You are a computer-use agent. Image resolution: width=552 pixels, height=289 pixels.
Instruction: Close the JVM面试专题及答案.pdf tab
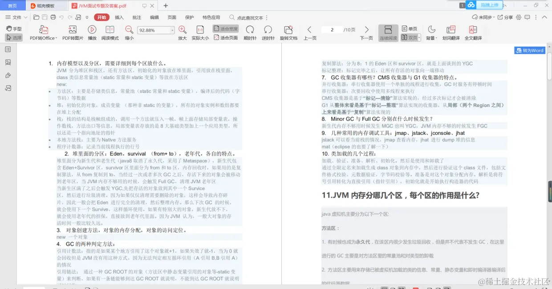tap(153, 6)
